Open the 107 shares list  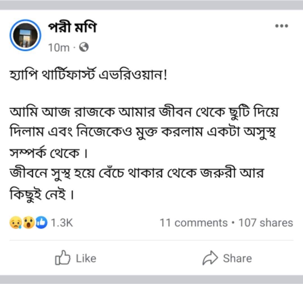[265, 223]
